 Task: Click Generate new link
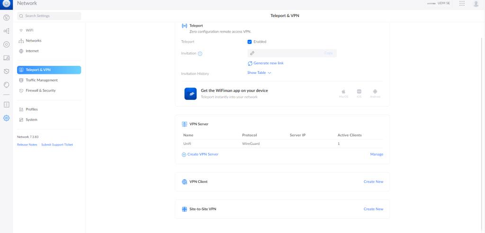(268, 63)
